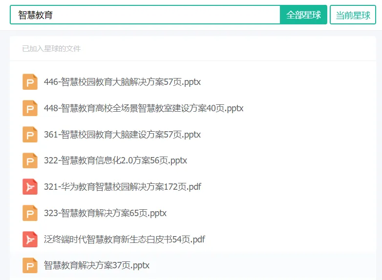Image resolution: width=382 pixels, height=280 pixels.
Task: Open file 446-智慧校园教育大脑解决方案57页.pptx
Action: [122, 82]
